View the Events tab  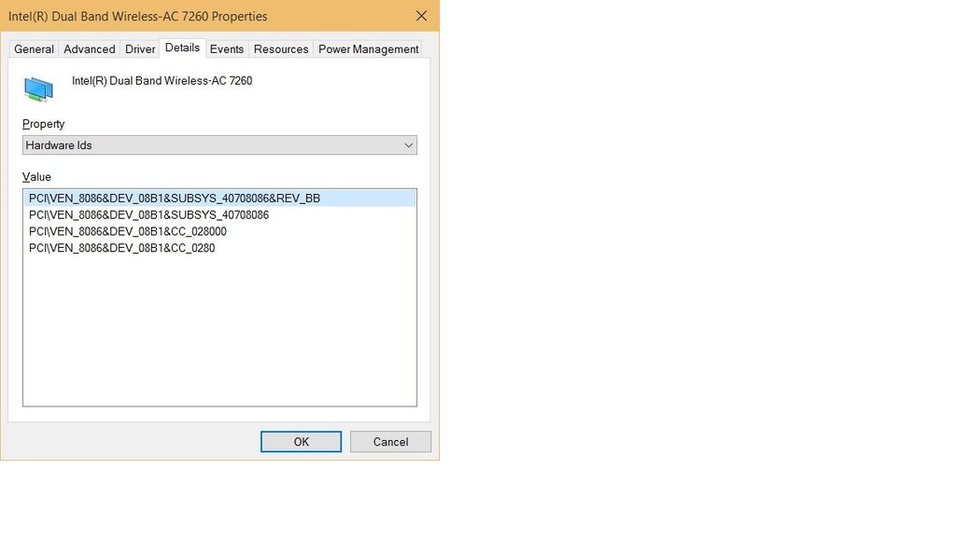tap(227, 49)
